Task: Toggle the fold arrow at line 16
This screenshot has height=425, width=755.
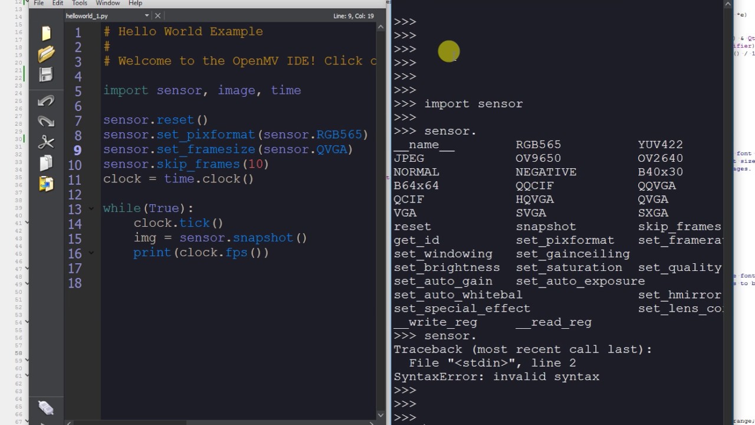Action: click(91, 253)
